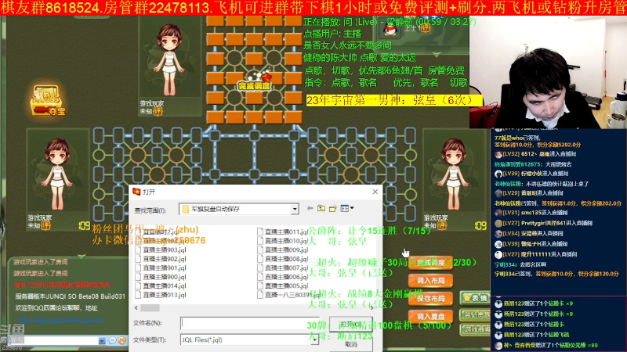Click the smiley emoji icon by chat input
Viewport: 627px width, 352px height.
coord(122,340)
